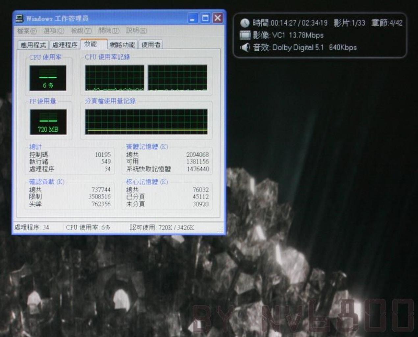Viewport: 418px width, 337px height.
Task: Maximize the Windows 工作管理員 window
Action: (205, 18)
